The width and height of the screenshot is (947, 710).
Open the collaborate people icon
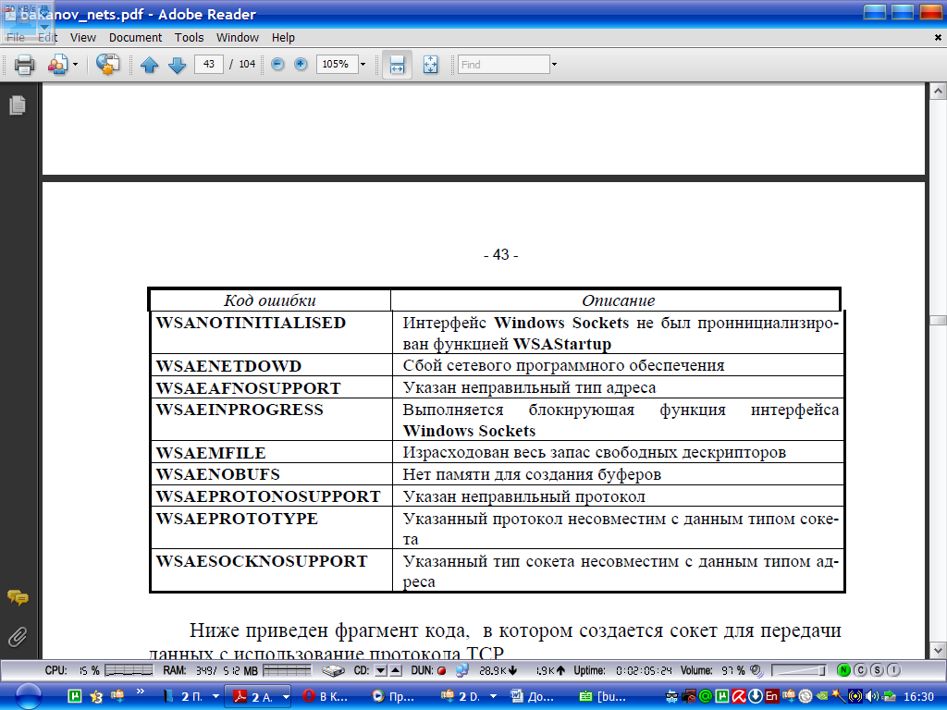point(58,64)
